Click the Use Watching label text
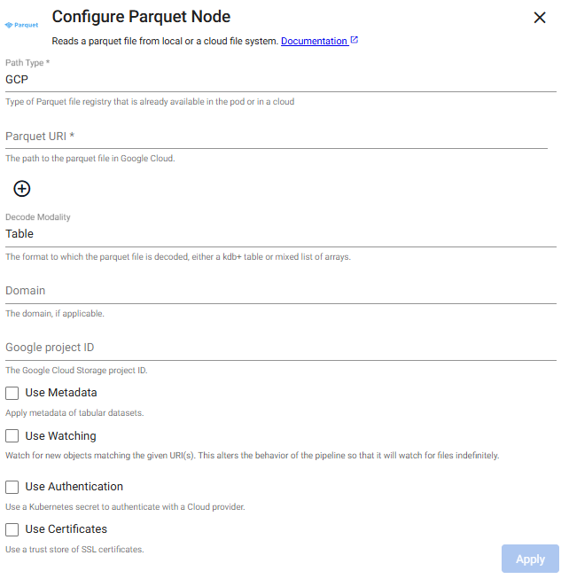The height and width of the screenshot is (579, 561). (x=60, y=435)
